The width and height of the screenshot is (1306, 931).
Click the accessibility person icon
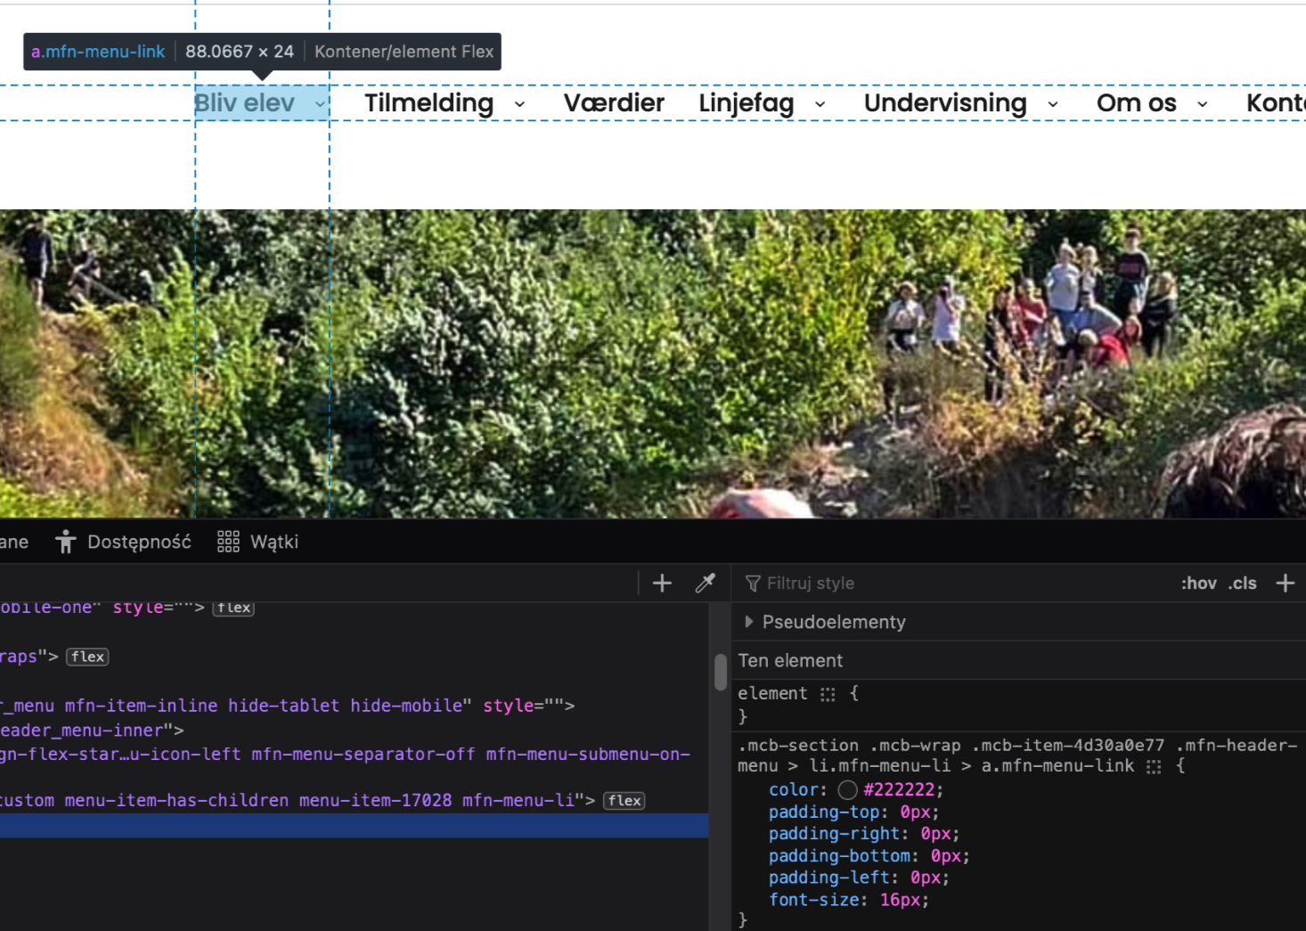tap(66, 542)
